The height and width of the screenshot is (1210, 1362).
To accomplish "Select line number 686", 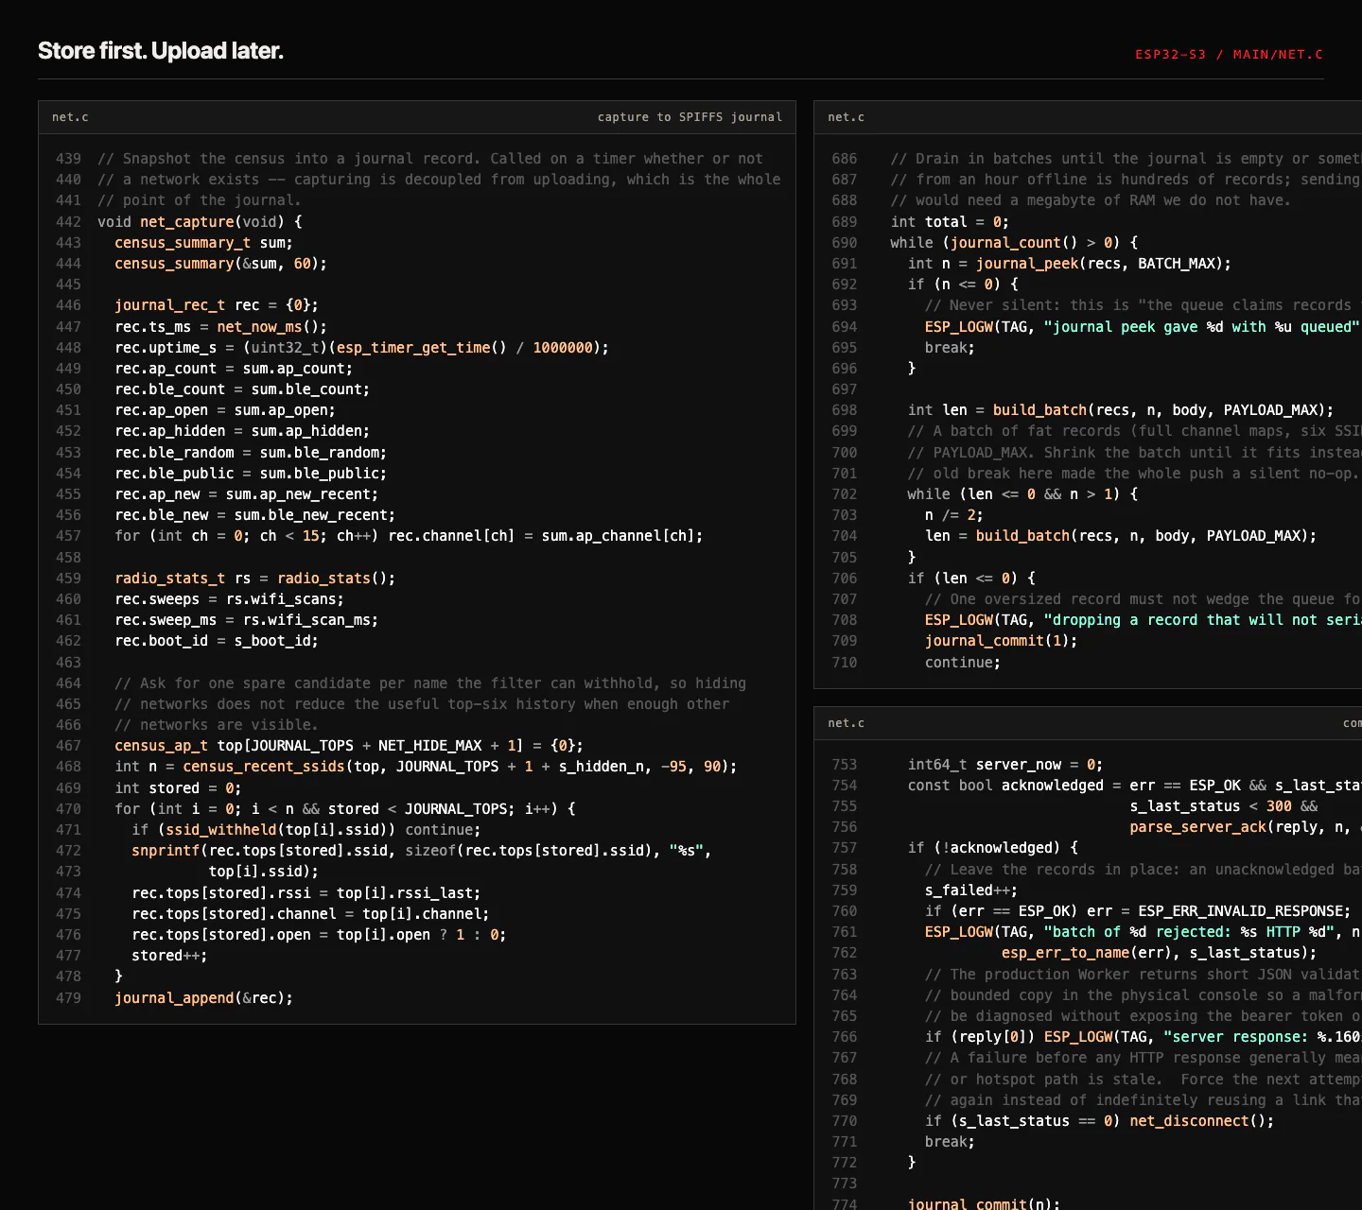I will (844, 159).
